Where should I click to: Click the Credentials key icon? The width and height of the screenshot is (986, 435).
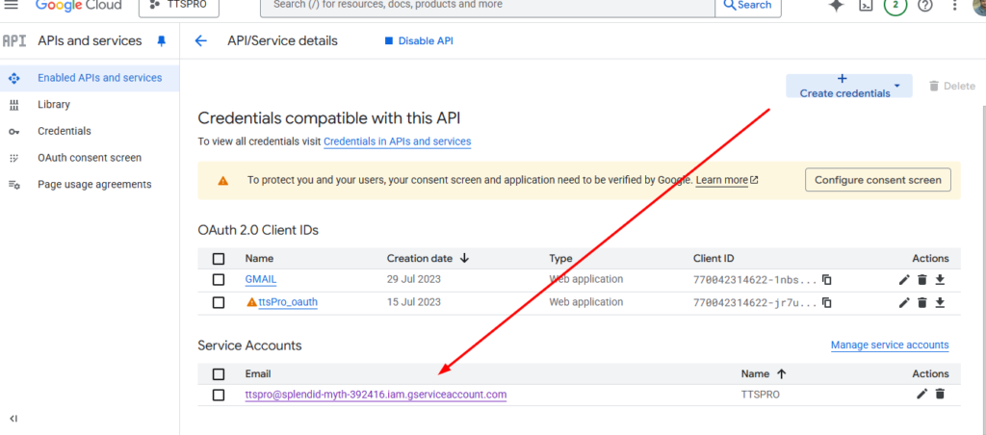pos(13,132)
